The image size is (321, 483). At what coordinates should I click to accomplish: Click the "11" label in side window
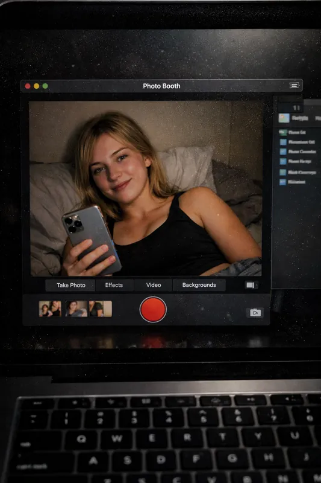tap(296, 108)
